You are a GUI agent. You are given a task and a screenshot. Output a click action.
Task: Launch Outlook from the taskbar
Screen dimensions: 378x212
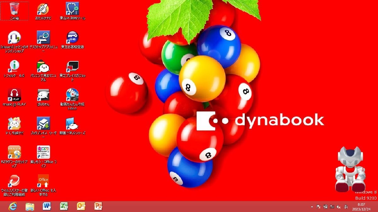81,206
